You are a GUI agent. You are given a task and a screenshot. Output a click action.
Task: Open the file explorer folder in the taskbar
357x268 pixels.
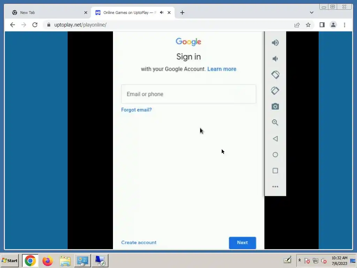click(65, 261)
